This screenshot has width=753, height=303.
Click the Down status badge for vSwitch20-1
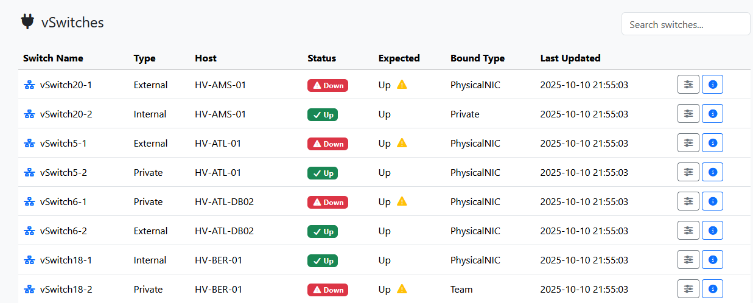327,85
